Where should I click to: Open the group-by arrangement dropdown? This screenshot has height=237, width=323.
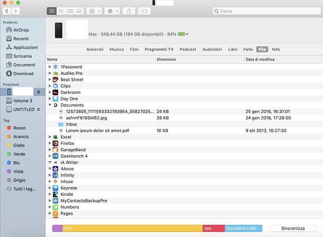94,11
